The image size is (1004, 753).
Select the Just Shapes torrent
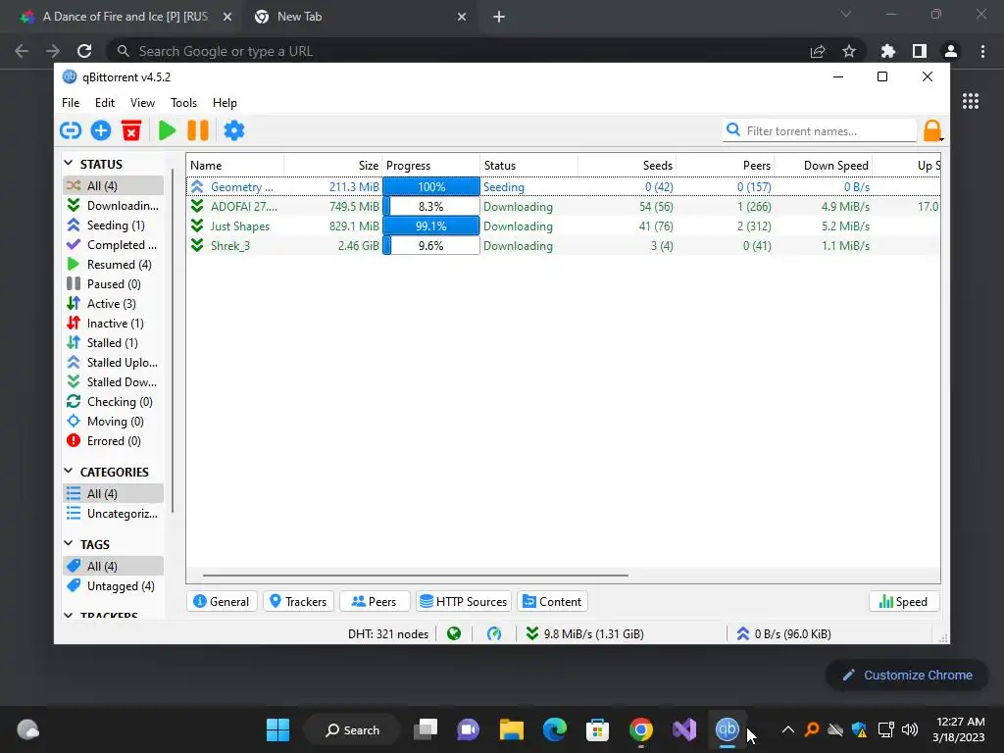[x=564, y=226]
